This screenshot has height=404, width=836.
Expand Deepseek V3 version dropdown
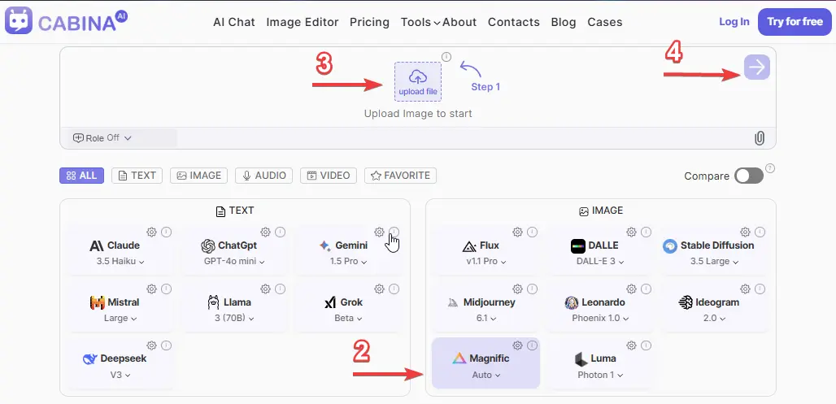tap(120, 375)
